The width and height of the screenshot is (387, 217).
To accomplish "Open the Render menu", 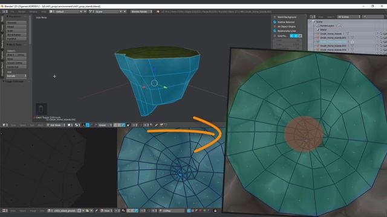I will click(22, 11).
